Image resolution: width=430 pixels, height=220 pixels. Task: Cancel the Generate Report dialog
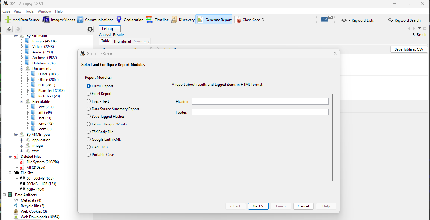point(303,206)
